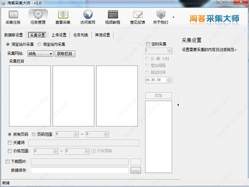Open 任务管理 gear icon

pyautogui.click(x=38, y=17)
